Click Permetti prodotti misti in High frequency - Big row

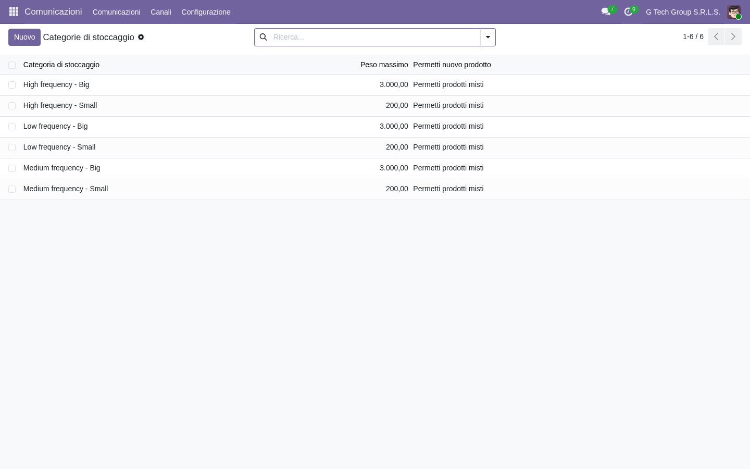[x=448, y=84]
